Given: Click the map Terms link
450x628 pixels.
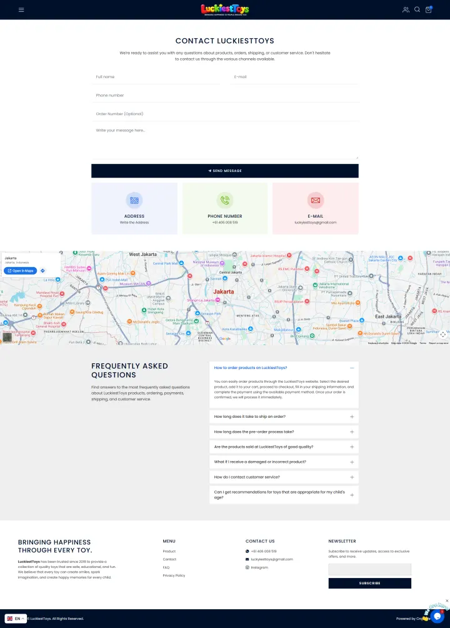Looking at the screenshot, I should 422,343.
